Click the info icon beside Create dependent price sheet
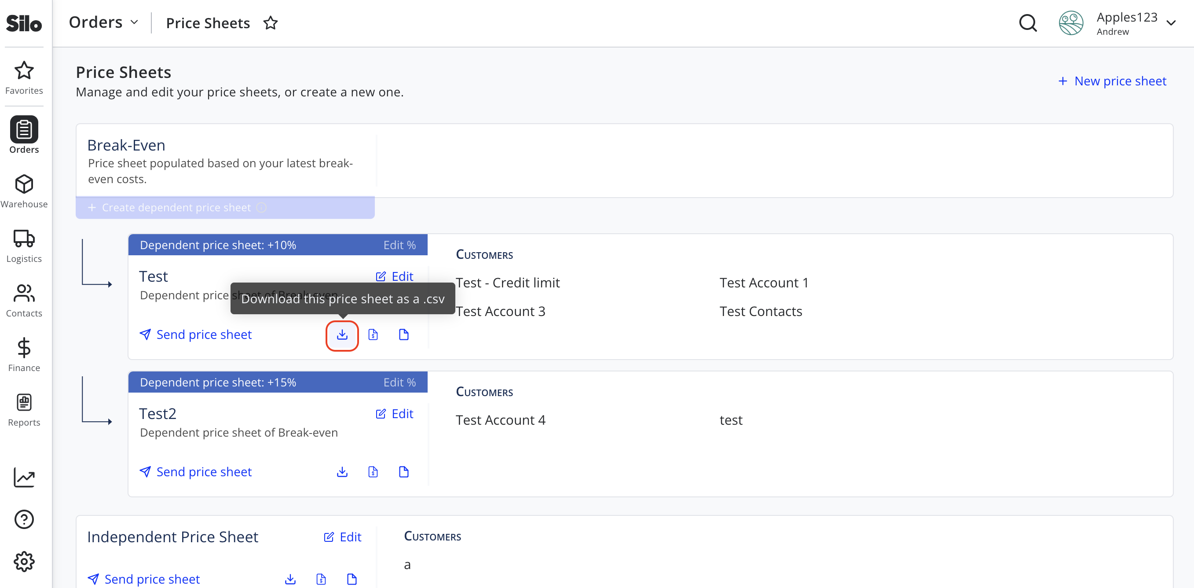The width and height of the screenshot is (1194, 588). pyautogui.click(x=261, y=207)
